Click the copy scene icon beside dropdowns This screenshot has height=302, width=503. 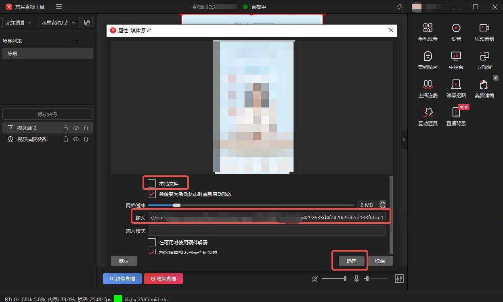pos(87,23)
